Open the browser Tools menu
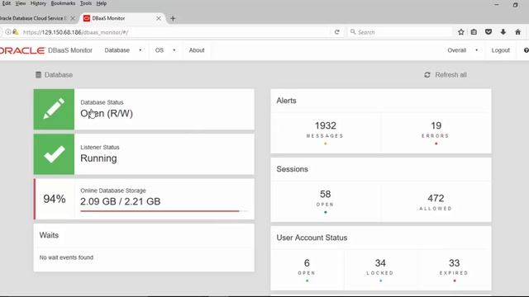529x297 pixels. (x=86, y=3)
